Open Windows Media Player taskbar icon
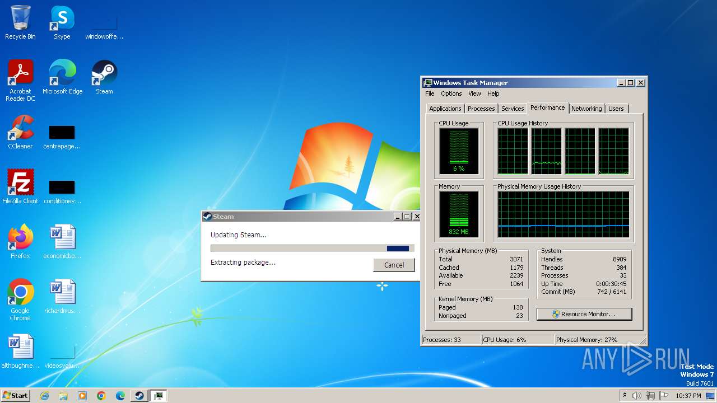The height and width of the screenshot is (403, 717). click(x=82, y=396)
